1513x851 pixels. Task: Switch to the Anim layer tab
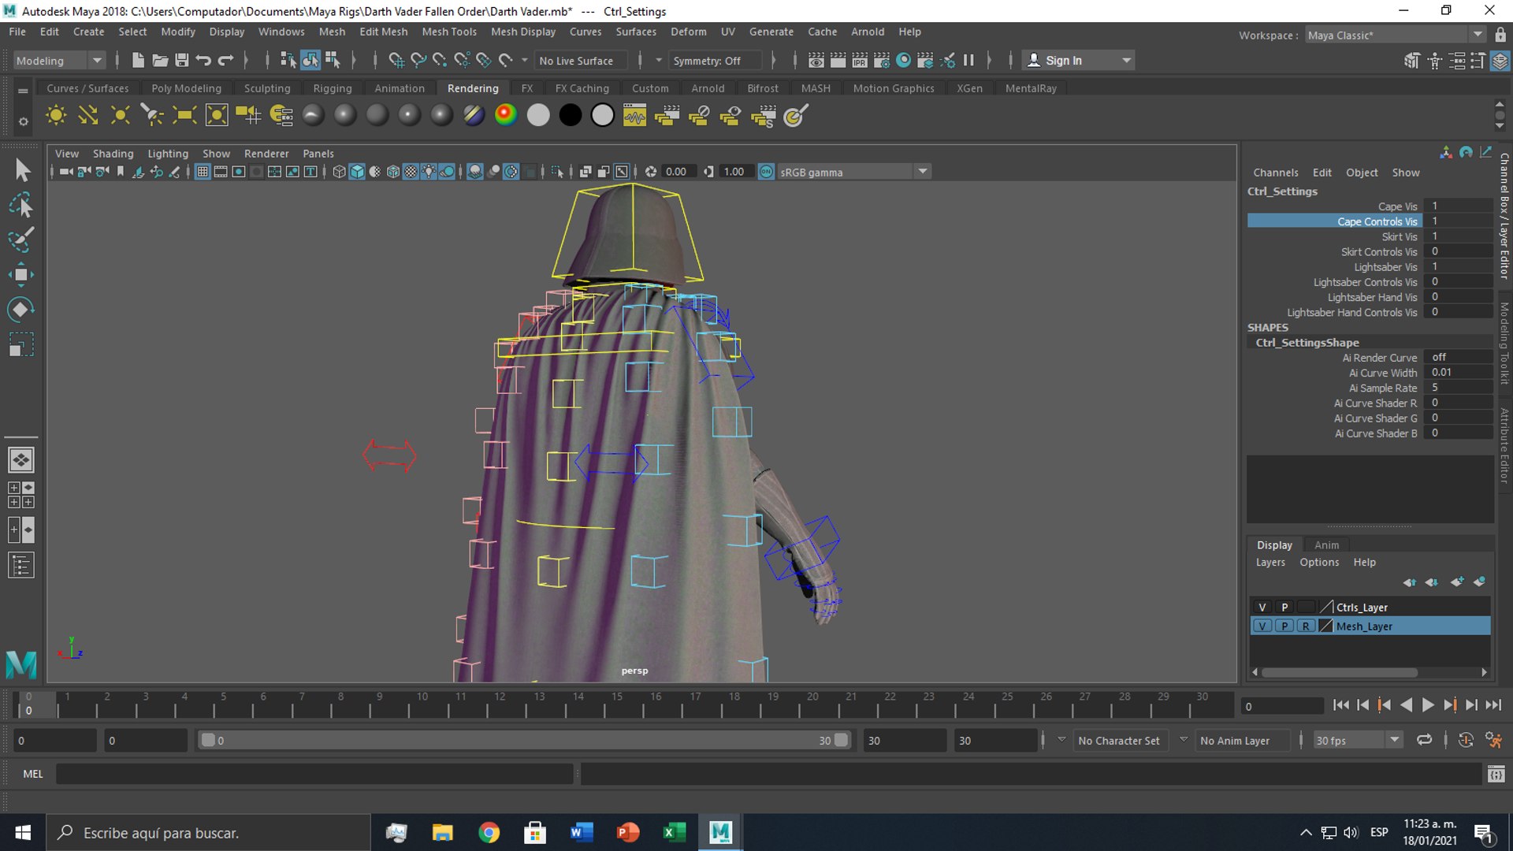(1326, 544)
